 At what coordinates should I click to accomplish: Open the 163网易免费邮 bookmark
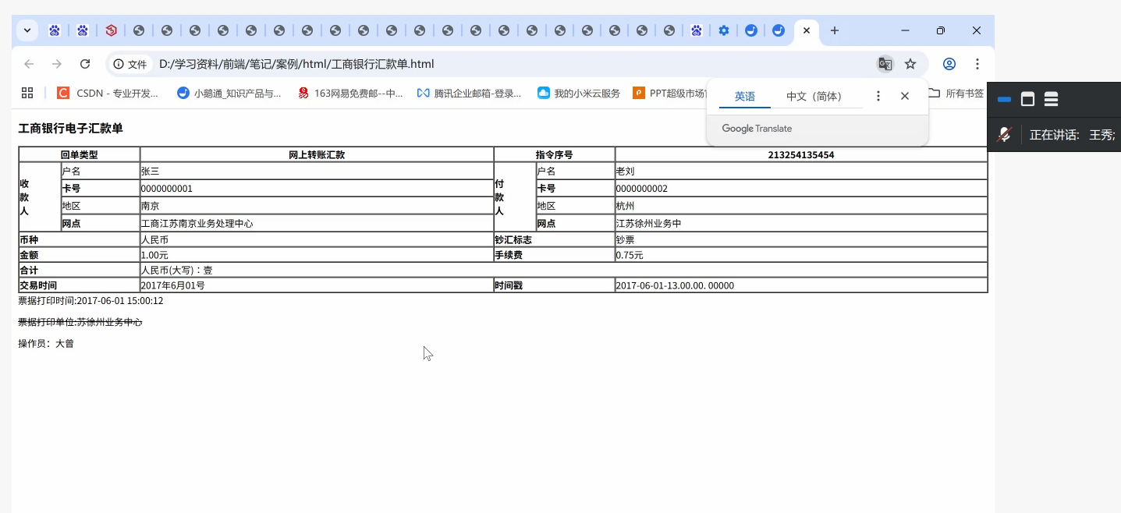point(350,93)
